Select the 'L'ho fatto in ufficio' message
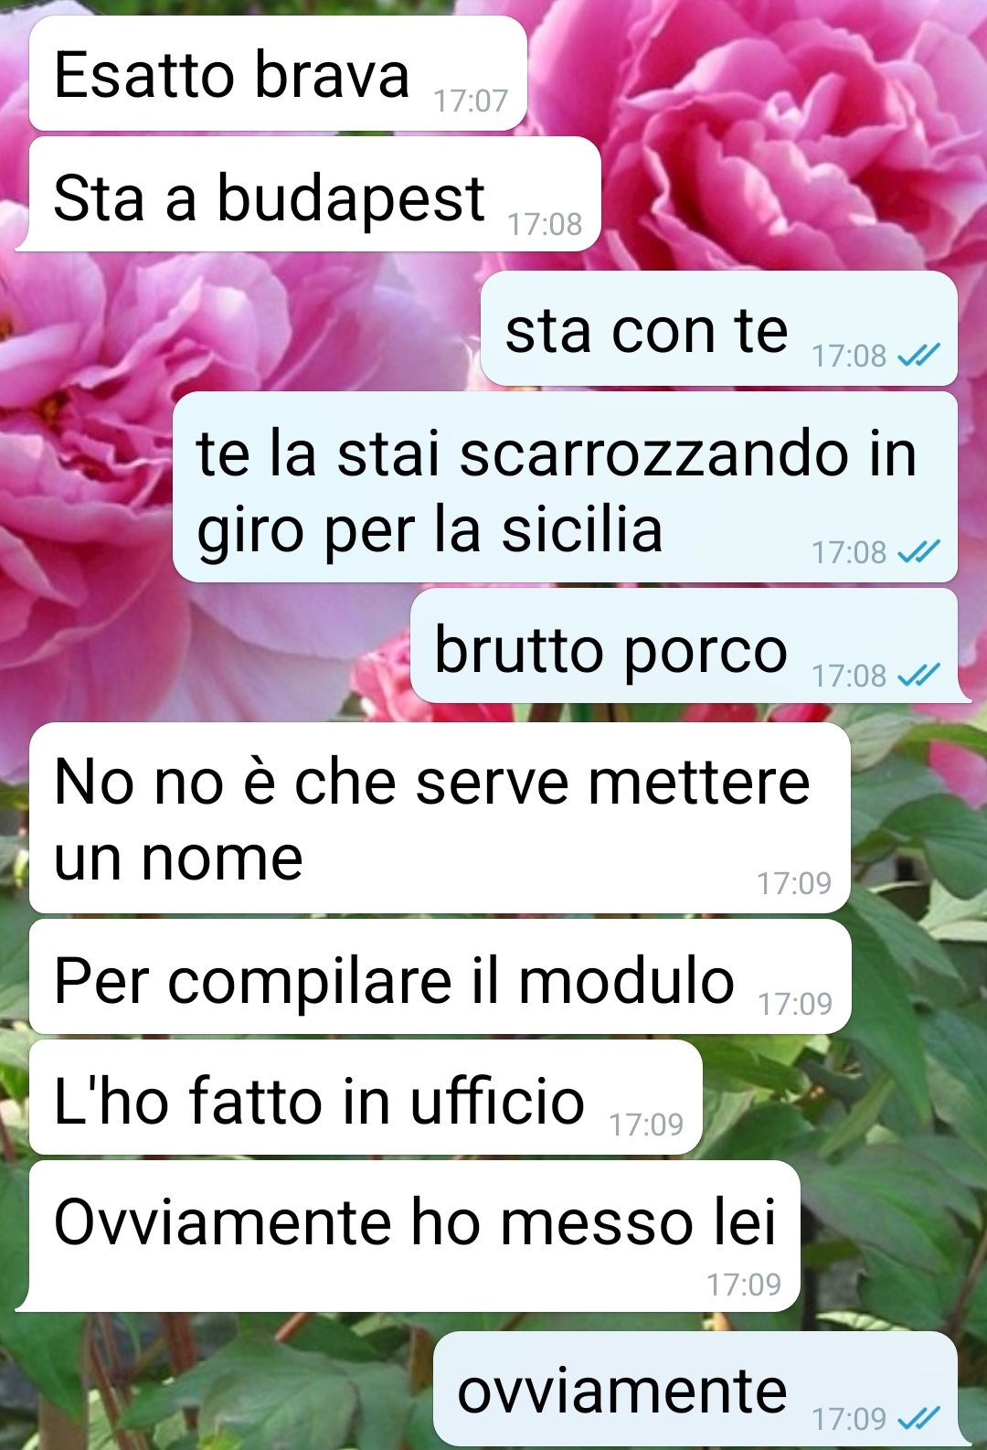987x1450 pixels. click(366, 1097)
